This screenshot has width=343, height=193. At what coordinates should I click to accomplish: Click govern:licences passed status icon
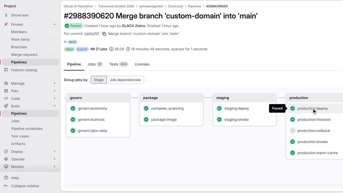73,119
